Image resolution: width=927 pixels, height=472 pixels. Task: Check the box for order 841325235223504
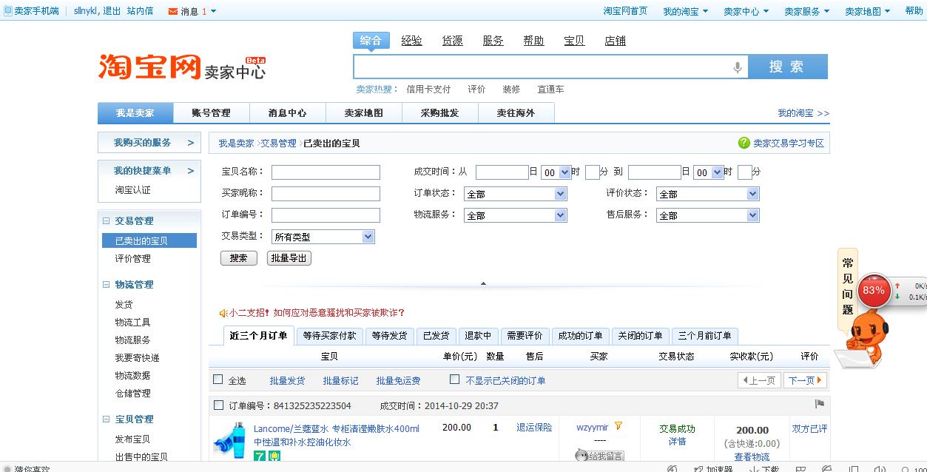pyautogui.click(x=218, y=405)
